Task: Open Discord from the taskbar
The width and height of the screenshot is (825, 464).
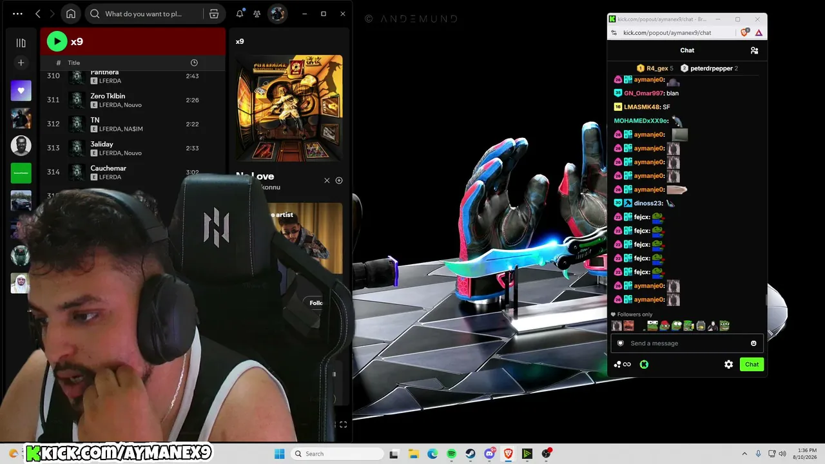Action: (489, 454)
